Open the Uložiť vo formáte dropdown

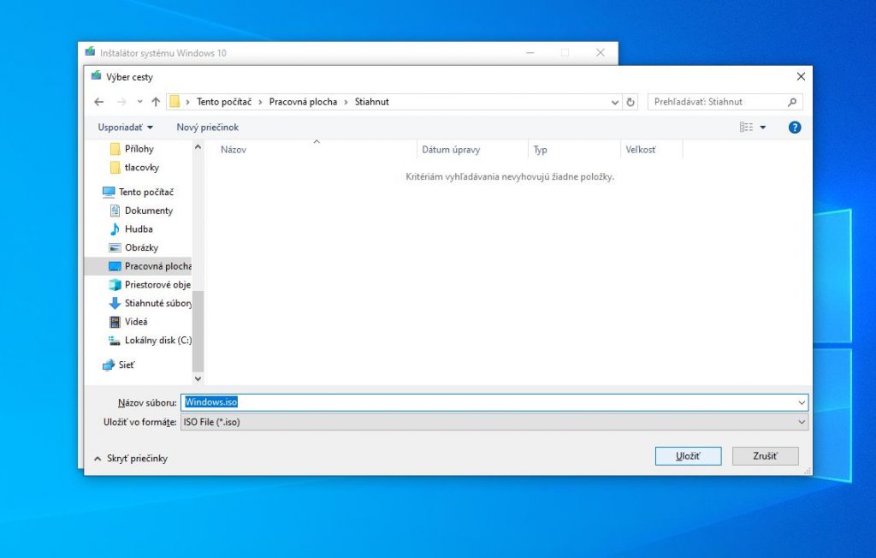[494, 422]
